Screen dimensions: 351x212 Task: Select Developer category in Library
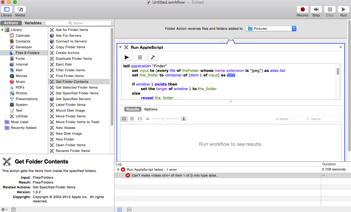coord(24,47)
